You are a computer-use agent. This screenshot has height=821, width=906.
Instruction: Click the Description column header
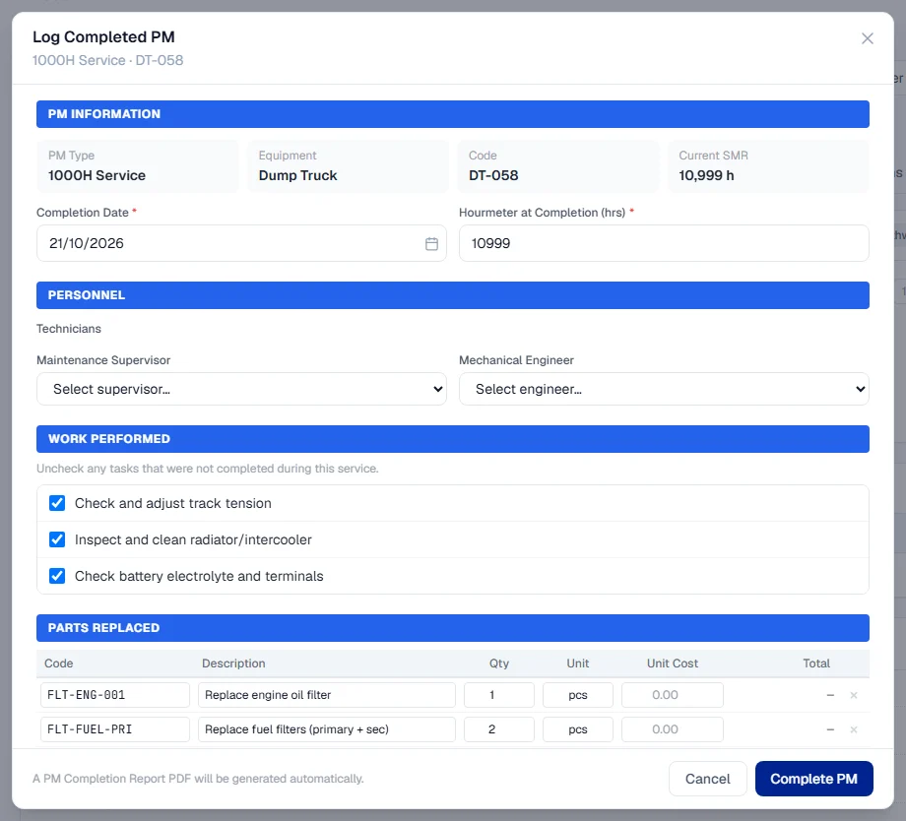tap(233, 663)
